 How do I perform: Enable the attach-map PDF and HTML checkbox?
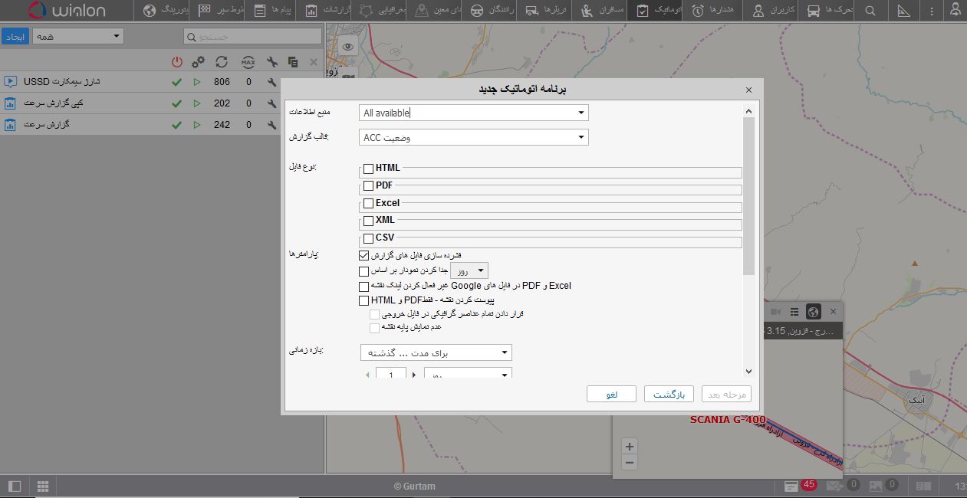(364, 300)
